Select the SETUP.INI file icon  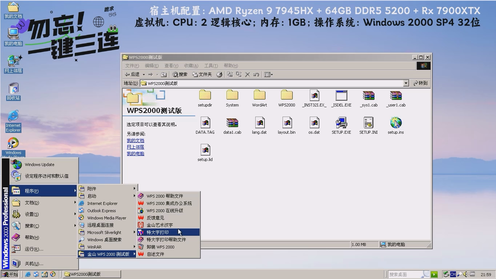click(368, 123)
